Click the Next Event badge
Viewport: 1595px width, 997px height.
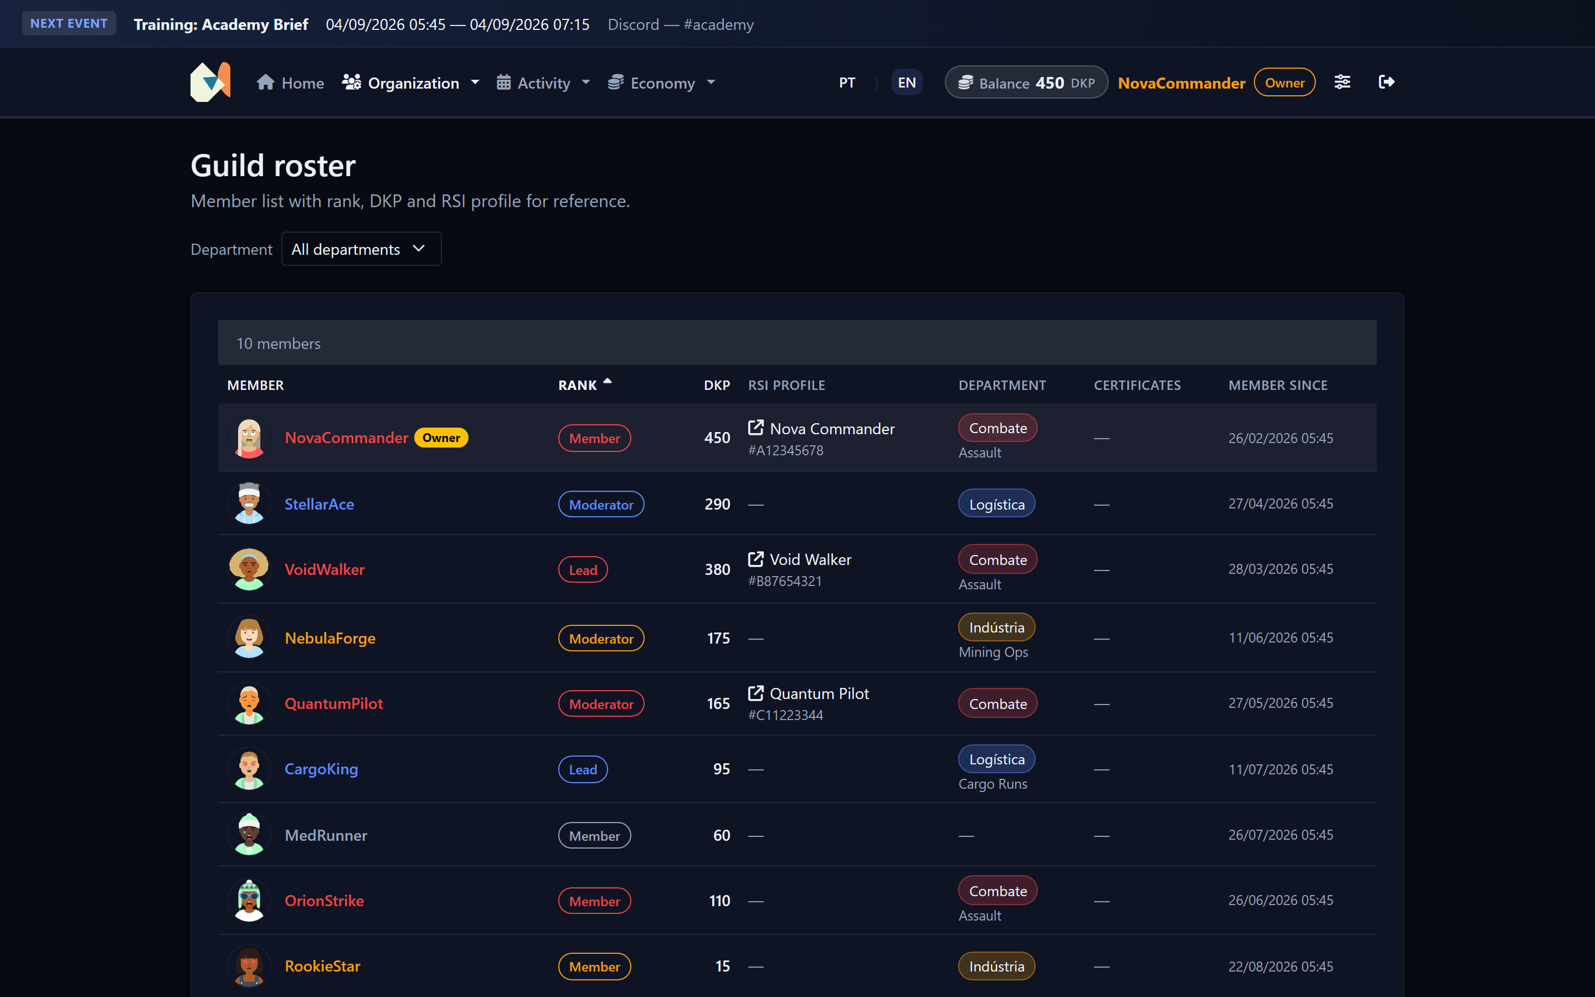69,23
